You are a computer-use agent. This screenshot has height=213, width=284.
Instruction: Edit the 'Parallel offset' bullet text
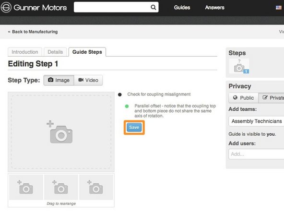pos(175,111)
